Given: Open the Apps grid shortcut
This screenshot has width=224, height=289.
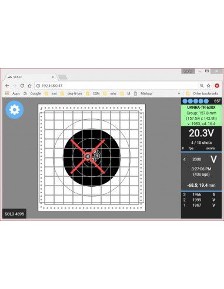Looking at the screenshot, I should [12, 93].
